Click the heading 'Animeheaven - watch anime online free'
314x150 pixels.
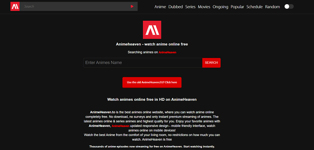tap(152, 44)
